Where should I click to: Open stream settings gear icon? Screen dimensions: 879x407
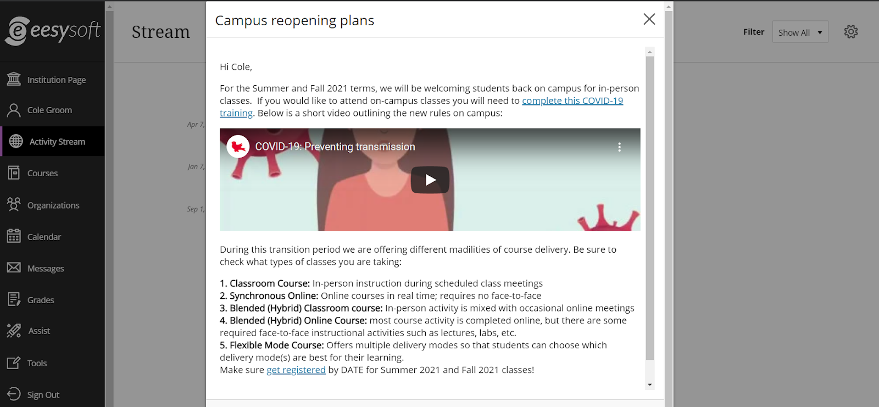tap(851, 32)
